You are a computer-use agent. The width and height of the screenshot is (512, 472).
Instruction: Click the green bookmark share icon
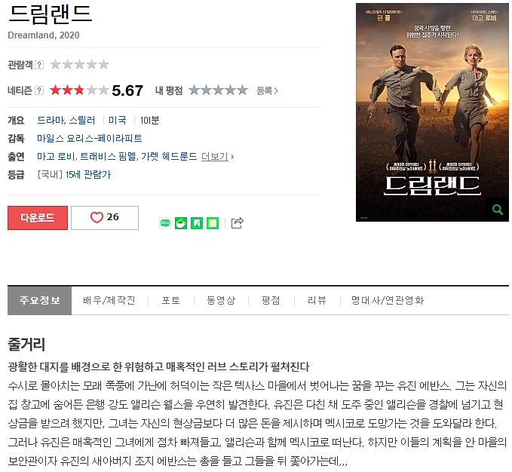pos(197,223)
